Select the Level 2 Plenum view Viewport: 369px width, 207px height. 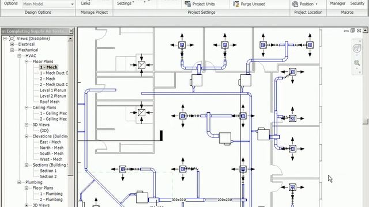(53, 96)
